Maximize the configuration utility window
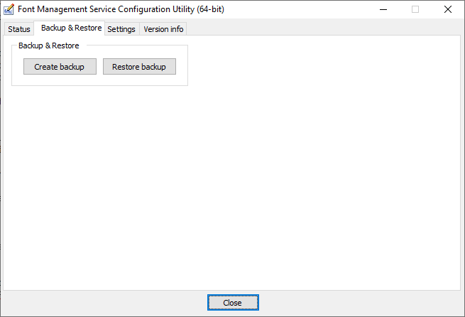 415,10
